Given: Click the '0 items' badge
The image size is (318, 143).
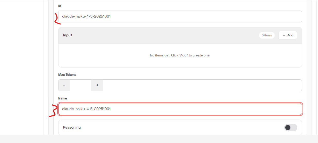Looking at the screenshot, I should [x=267, y=35].
